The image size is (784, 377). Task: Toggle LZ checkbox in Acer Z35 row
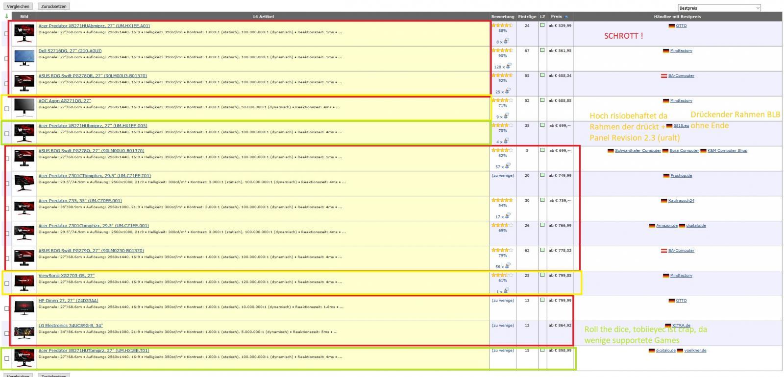pos(542,200)
